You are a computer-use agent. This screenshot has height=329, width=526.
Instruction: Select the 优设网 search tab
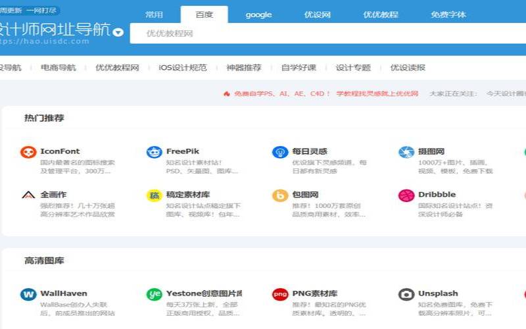click(x=318, y=14)
